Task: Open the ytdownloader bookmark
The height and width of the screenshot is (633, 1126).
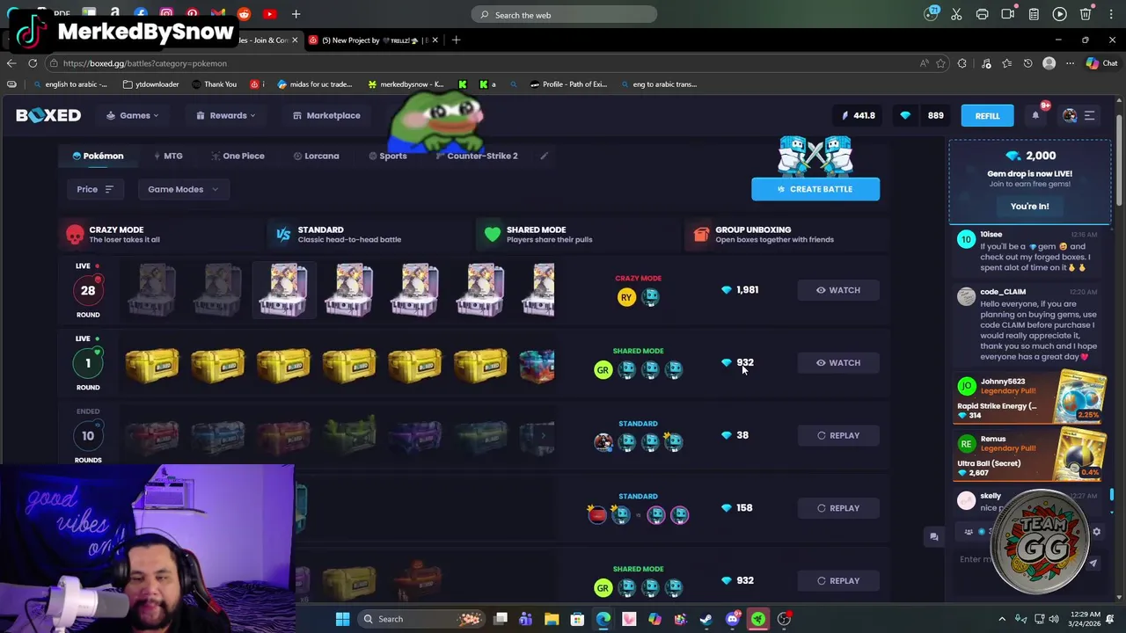Action: point(151,84)
